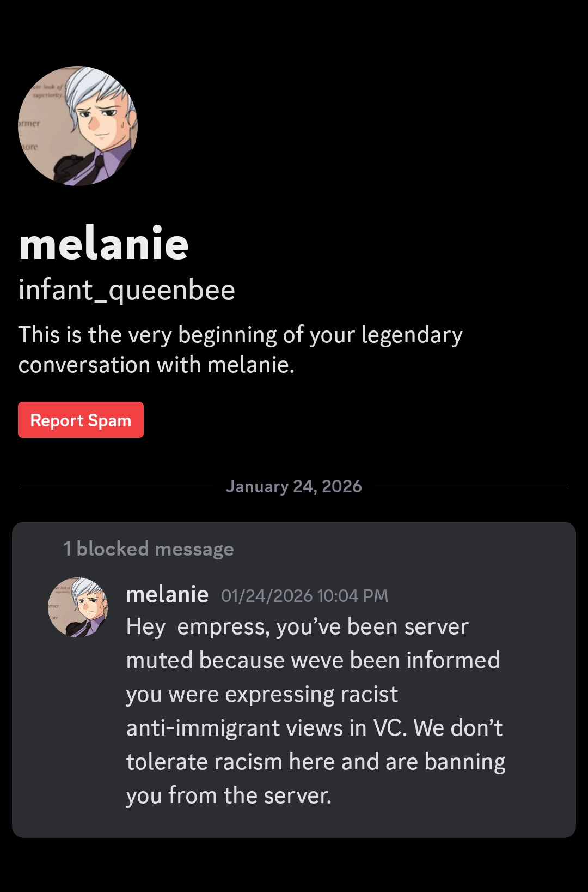The width and height of the screenshot is (588, 892).
Task: Select the infant_queenbee username text
Action: click(x=126, y=290)
